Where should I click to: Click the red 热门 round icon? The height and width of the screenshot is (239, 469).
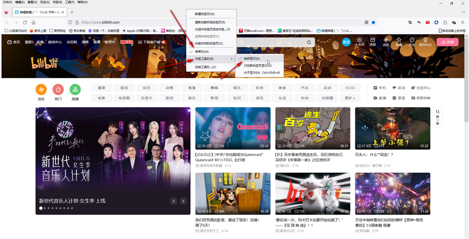(58, 90)
